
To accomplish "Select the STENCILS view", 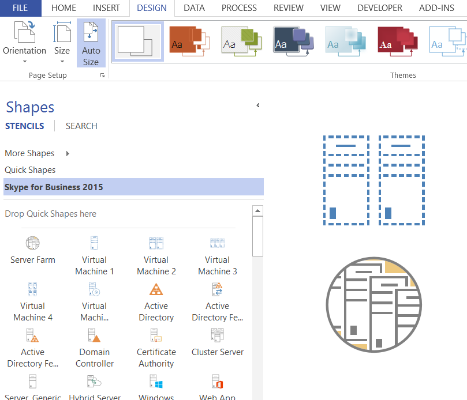I will [24, 126].
